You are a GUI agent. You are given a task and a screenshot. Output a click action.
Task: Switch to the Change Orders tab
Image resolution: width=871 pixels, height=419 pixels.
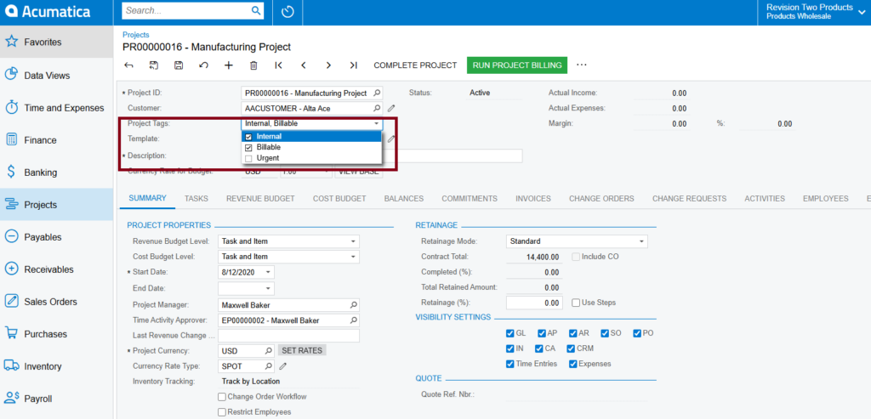tap(601, 198)
